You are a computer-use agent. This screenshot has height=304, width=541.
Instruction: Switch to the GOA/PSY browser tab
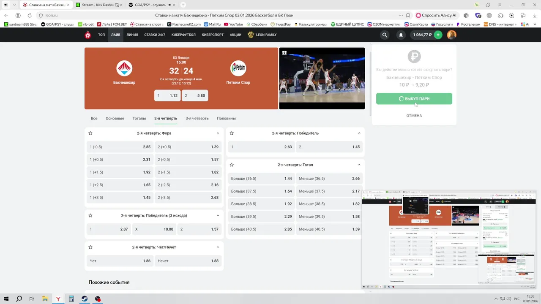pyautogui.click(x=151, y=5)
